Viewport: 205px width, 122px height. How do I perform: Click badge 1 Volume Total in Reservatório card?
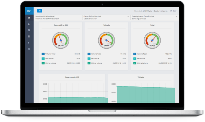click(43, 54)
